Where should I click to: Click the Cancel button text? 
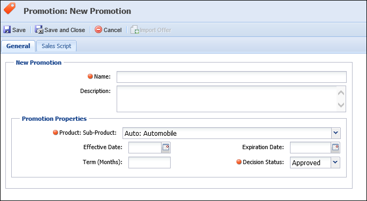point(112,30)
